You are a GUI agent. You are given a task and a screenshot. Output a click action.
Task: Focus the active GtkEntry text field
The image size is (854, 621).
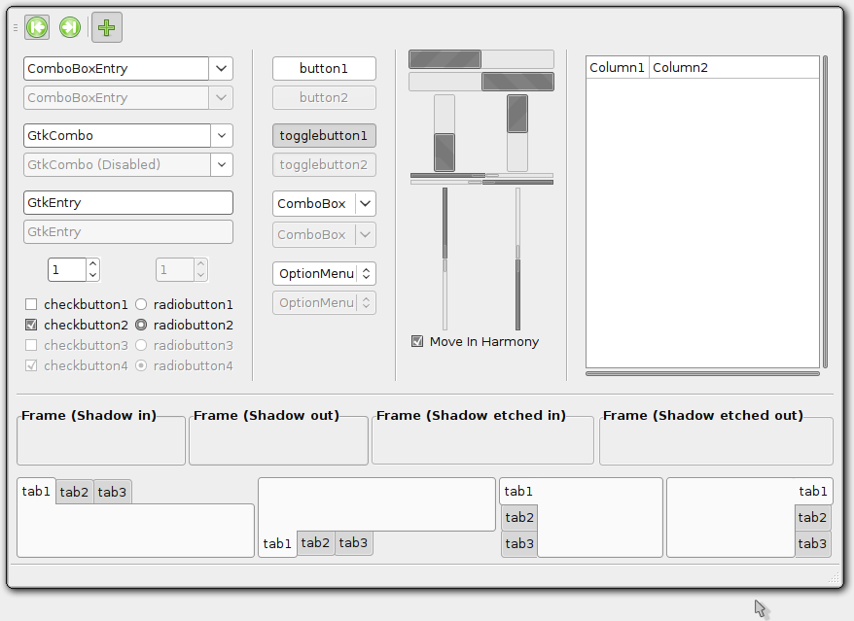(x=128, y=202)
